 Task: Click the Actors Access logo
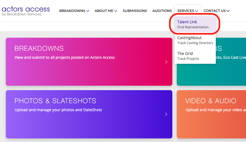pyautogui.click(x=26, y=11)
